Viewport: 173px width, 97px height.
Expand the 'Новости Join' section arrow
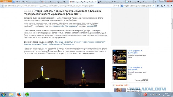click(x=114, y=85)
